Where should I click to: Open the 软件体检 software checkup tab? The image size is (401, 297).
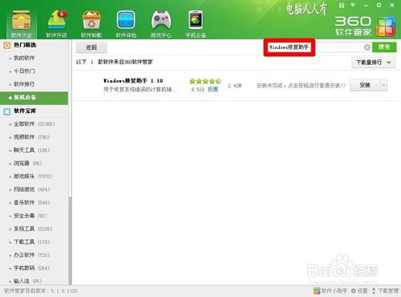pos(126,24)
